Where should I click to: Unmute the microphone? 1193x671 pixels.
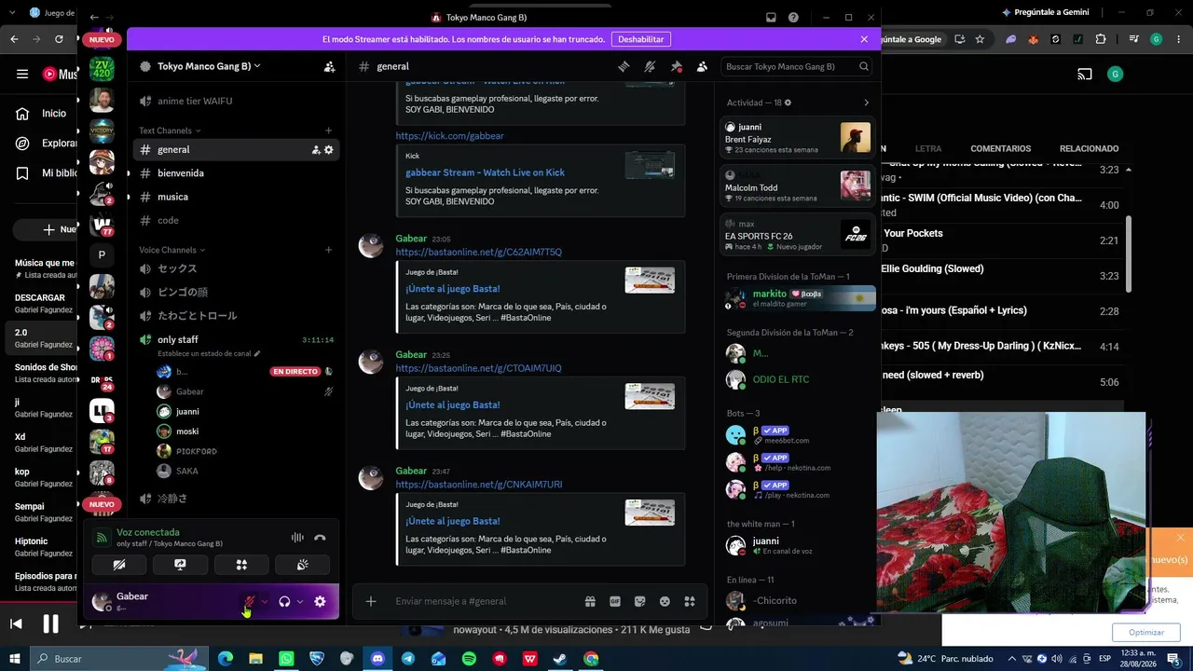click(249, 602)
